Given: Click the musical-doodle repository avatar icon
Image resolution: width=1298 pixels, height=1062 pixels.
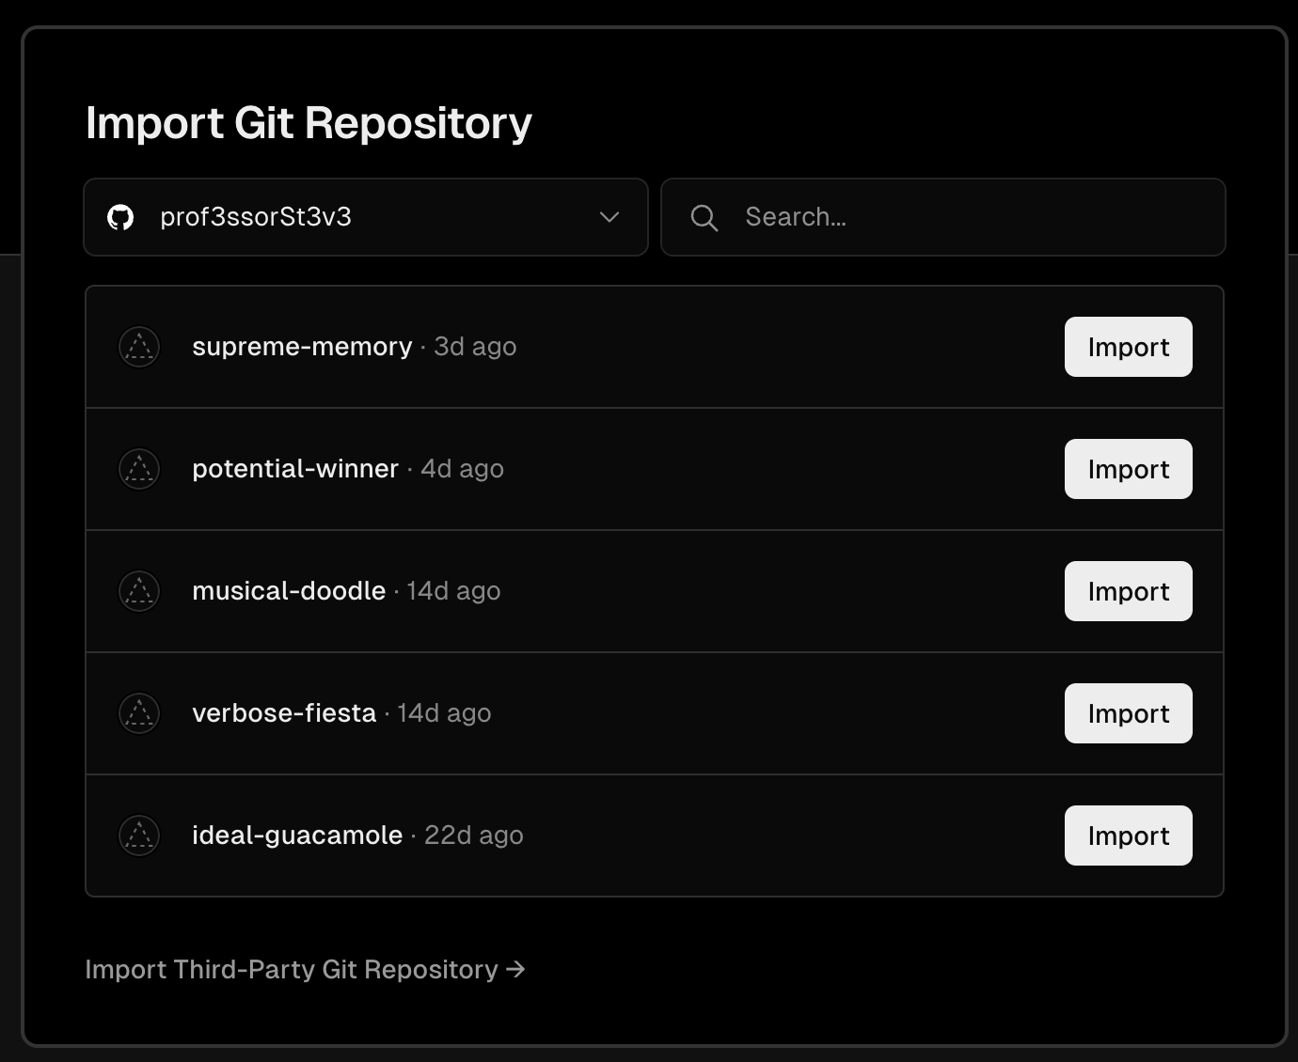Looking at the screenshot, I should click(139, 591).
